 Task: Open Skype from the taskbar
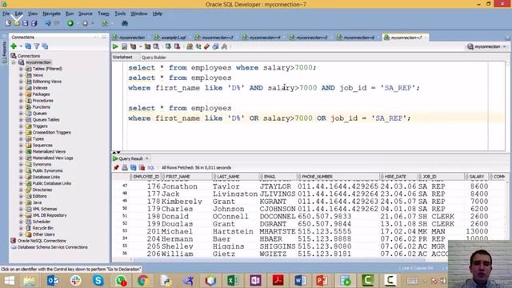[98, 281]
